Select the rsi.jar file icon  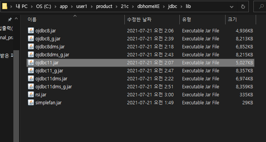(31, 94)
